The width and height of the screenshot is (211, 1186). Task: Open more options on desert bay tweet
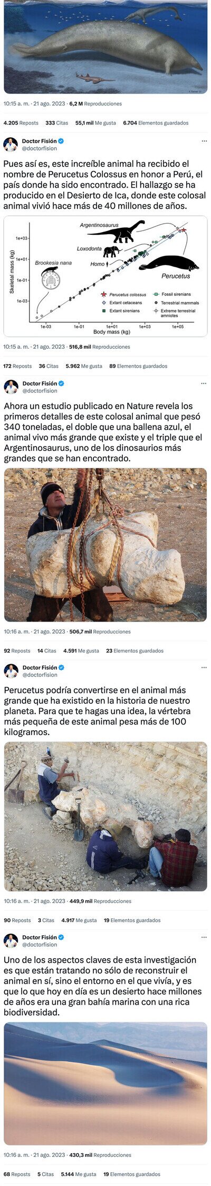coord(204,937)
